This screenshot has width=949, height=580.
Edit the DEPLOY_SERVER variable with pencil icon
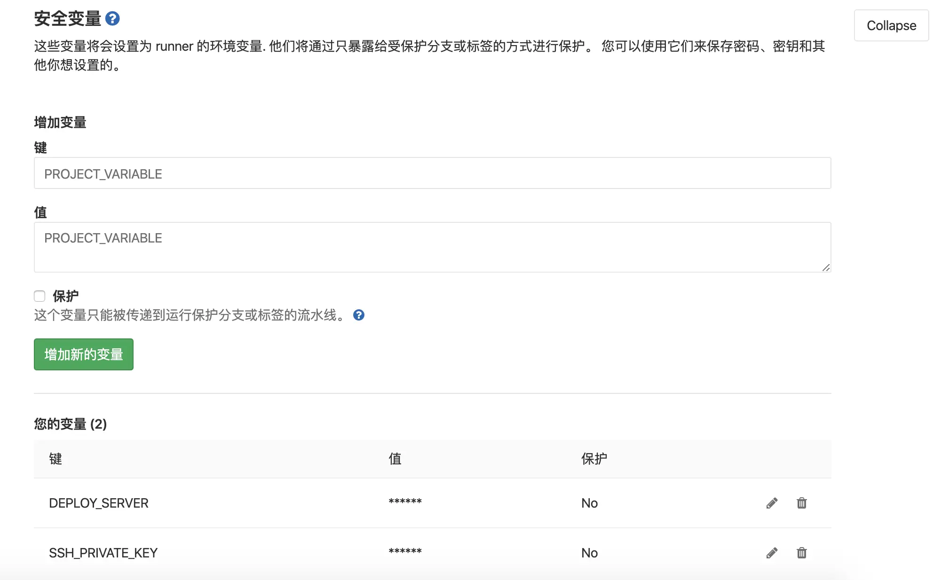click(x=772, y=503)
